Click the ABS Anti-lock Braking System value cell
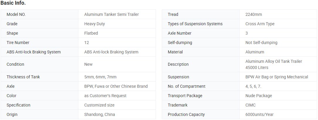This screenshot has height=120, width=318. pos(117,52)
